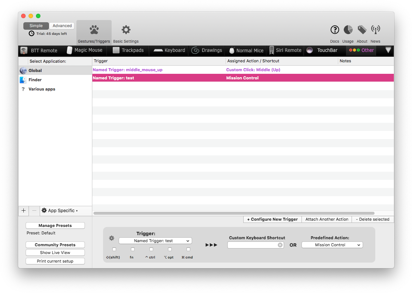
Task: Click the Global globe icon
Action: click(23, 70)
